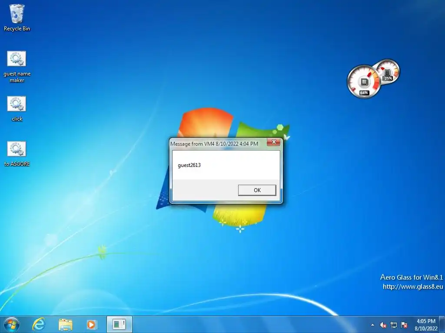Select the click batch file icon
This screenshot has height=333, width=445.
tap(17, 109)
